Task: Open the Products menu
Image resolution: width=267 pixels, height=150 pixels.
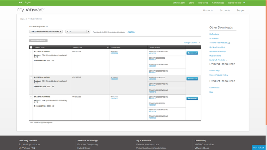Action: click(x=208, y=10)
